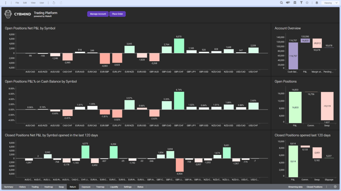Image resolution: width=341 pixels, height=191 pixels.
Task: Go to the Trading tab
Action: 35,187
